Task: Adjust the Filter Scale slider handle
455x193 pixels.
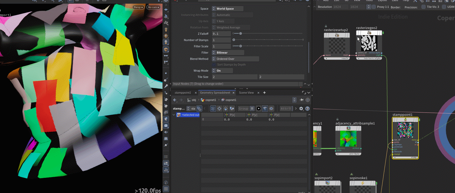Action: pos(241,46)
